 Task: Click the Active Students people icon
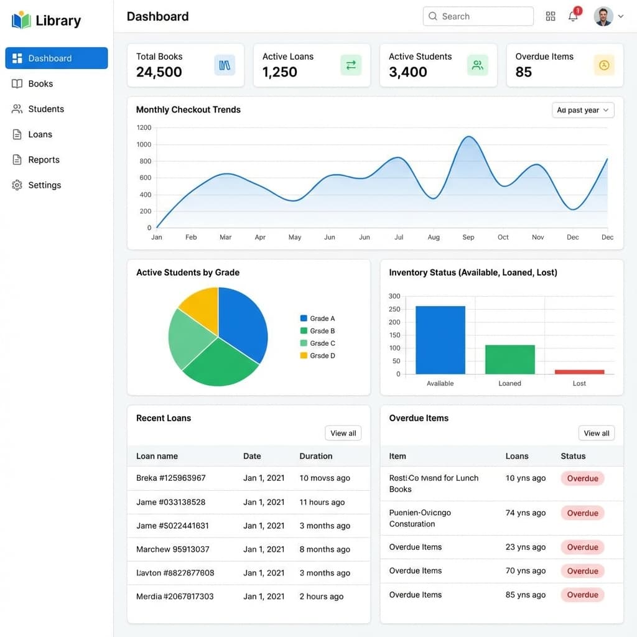[477, 65]
